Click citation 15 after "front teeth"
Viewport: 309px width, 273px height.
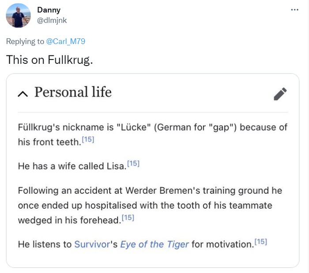coord(88,140)
